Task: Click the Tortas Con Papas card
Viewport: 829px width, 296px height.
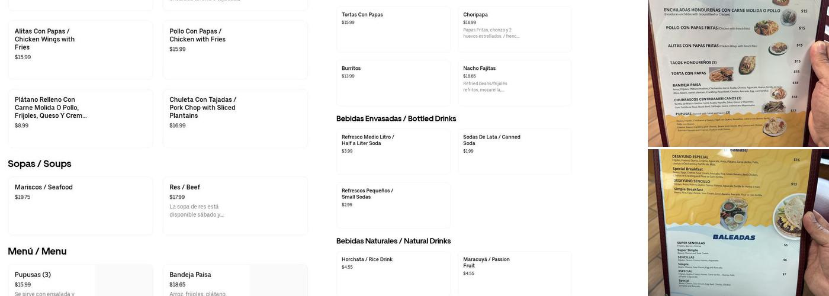Action: (x=393, y=29)
